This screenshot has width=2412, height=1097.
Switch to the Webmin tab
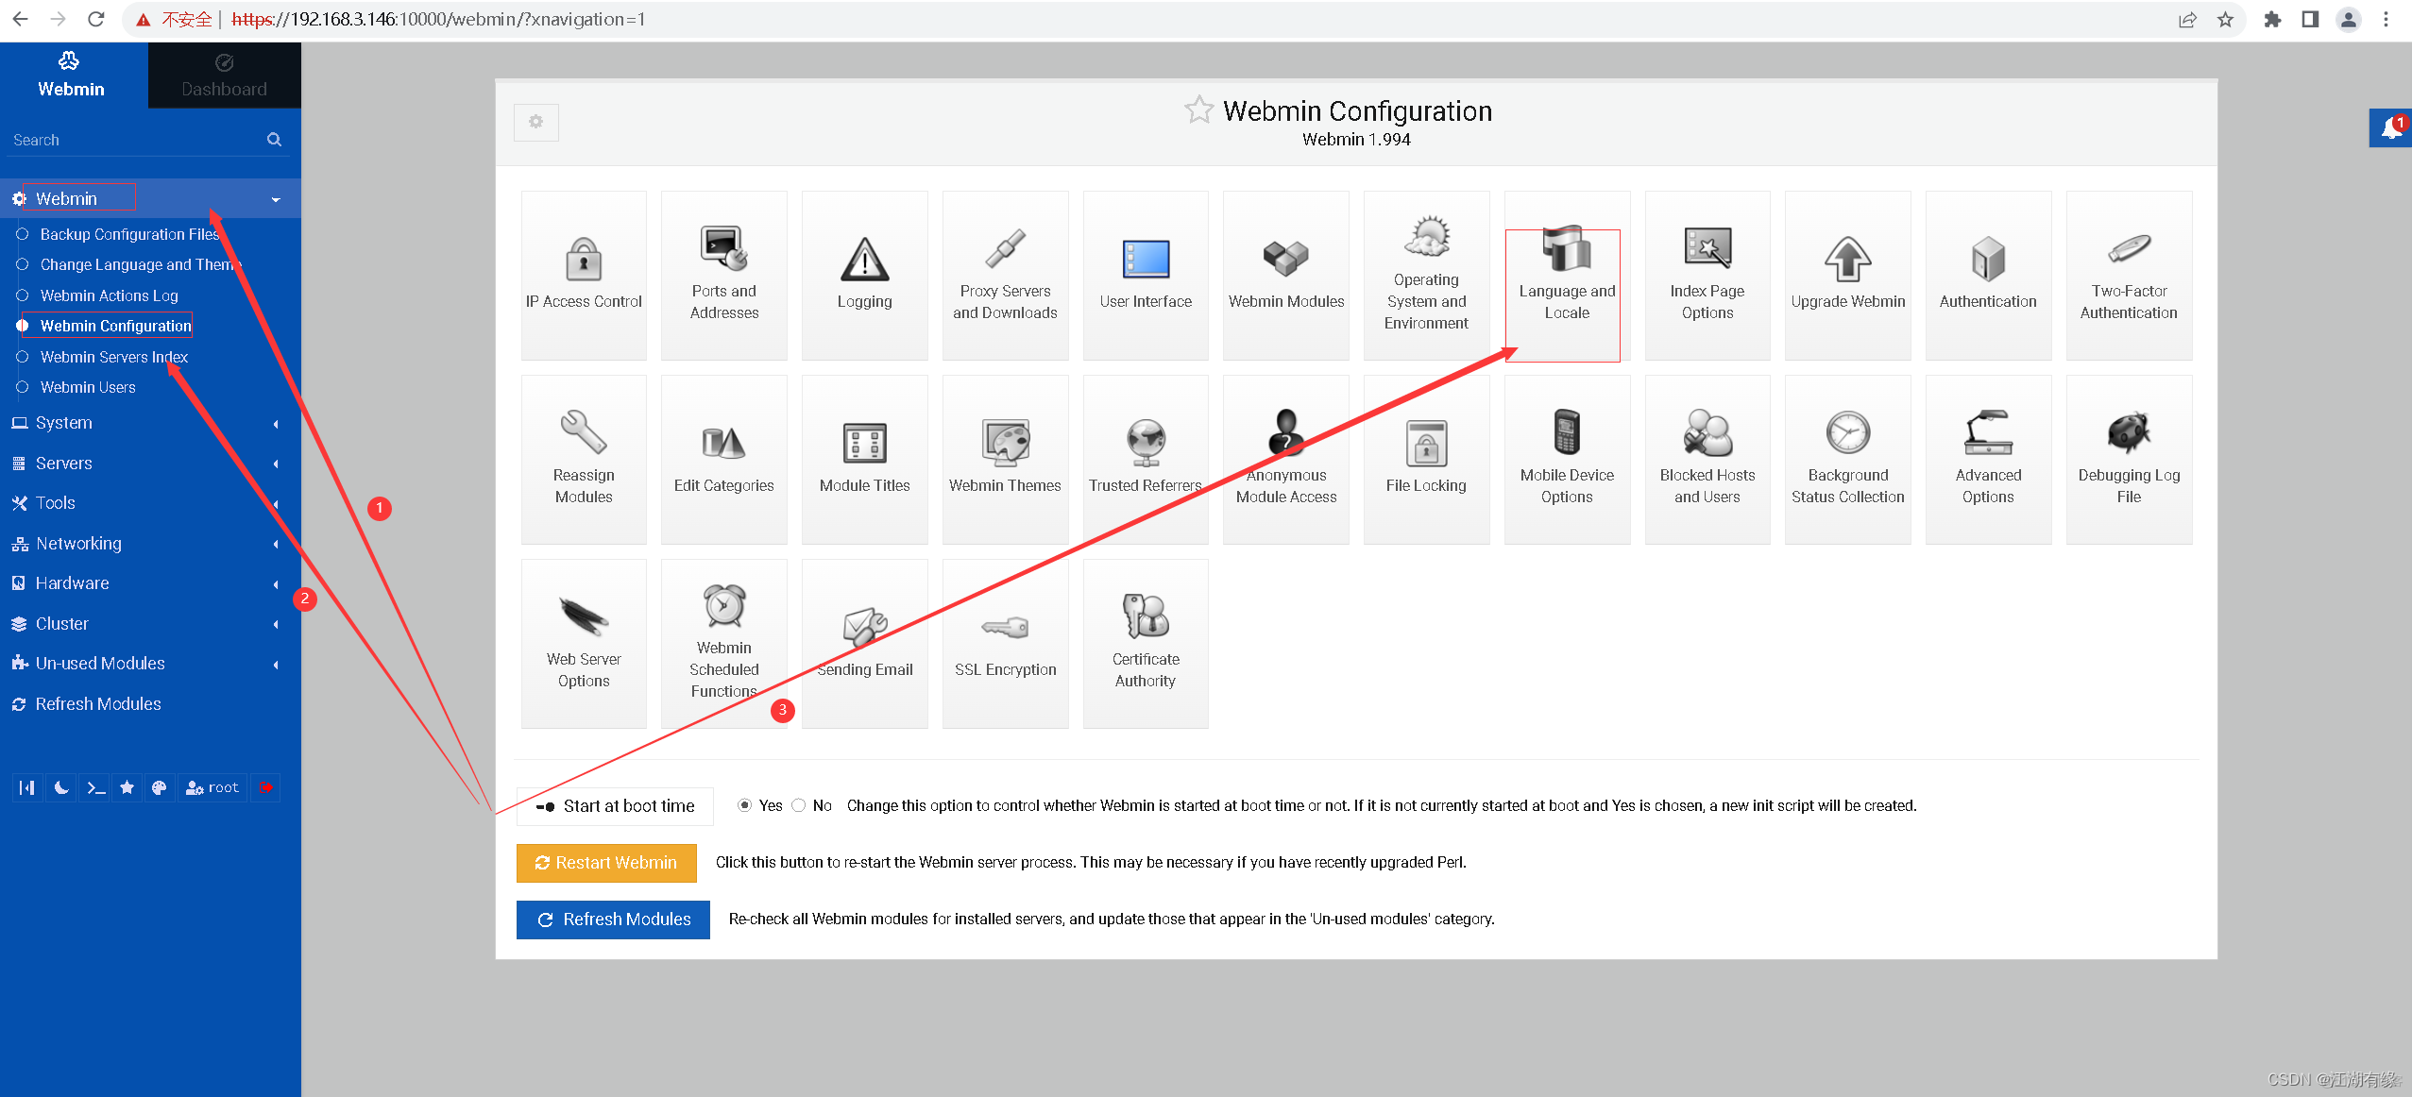tap(72, 76)
